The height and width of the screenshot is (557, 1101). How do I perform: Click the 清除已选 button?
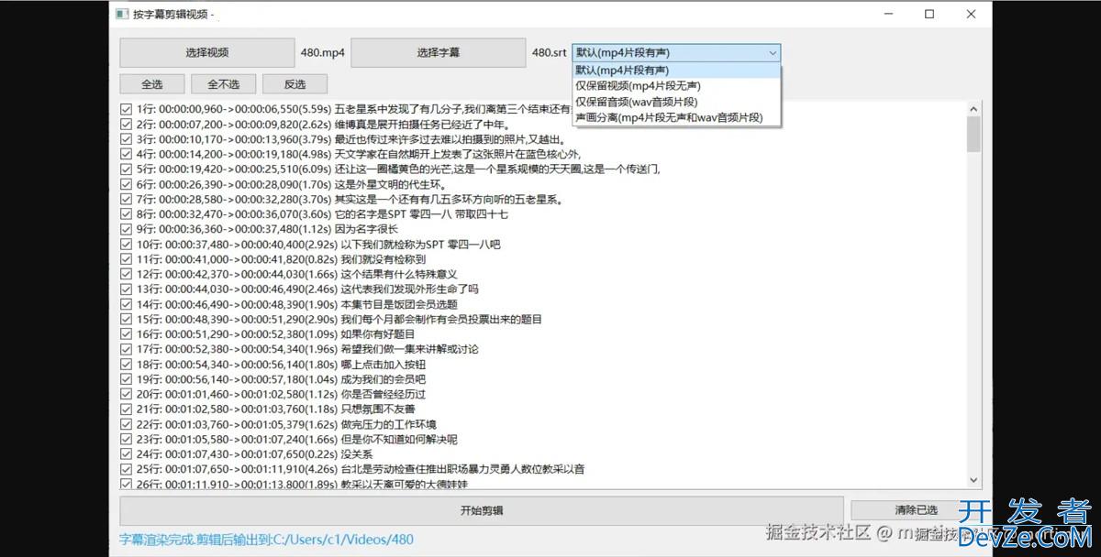[x=916, y=510]
